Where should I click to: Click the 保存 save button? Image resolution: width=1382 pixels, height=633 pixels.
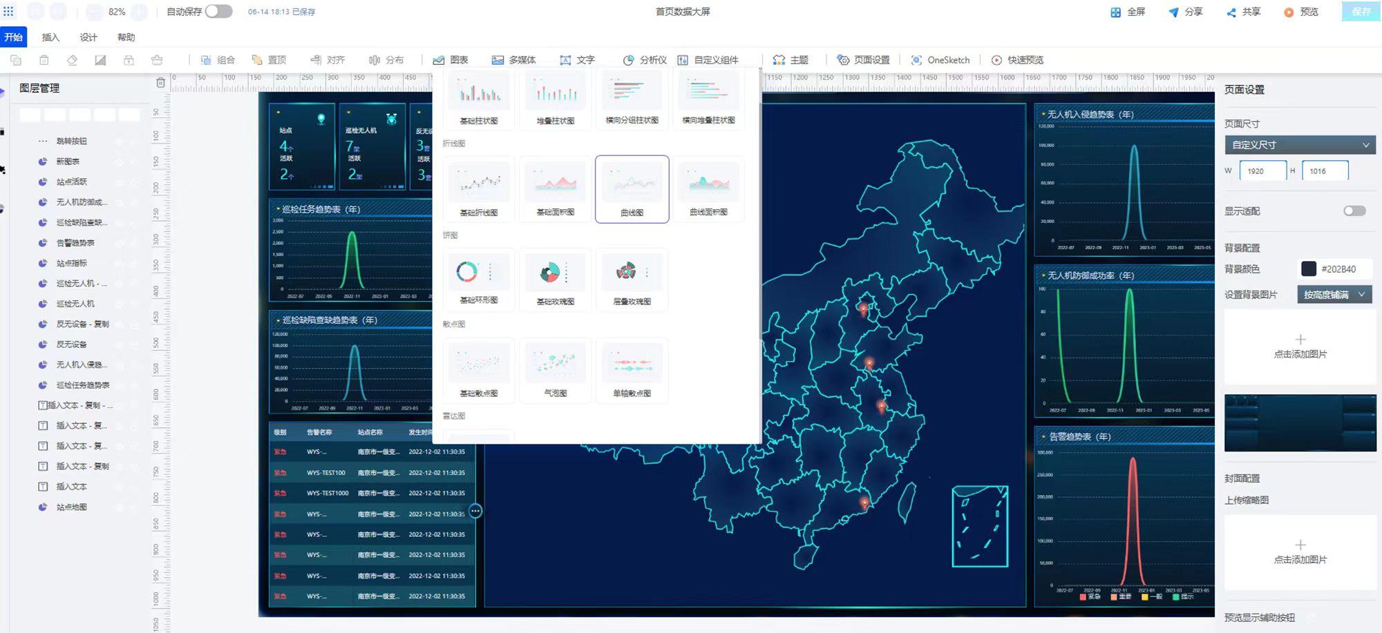pyautogui.click(x=1360, y=12)
